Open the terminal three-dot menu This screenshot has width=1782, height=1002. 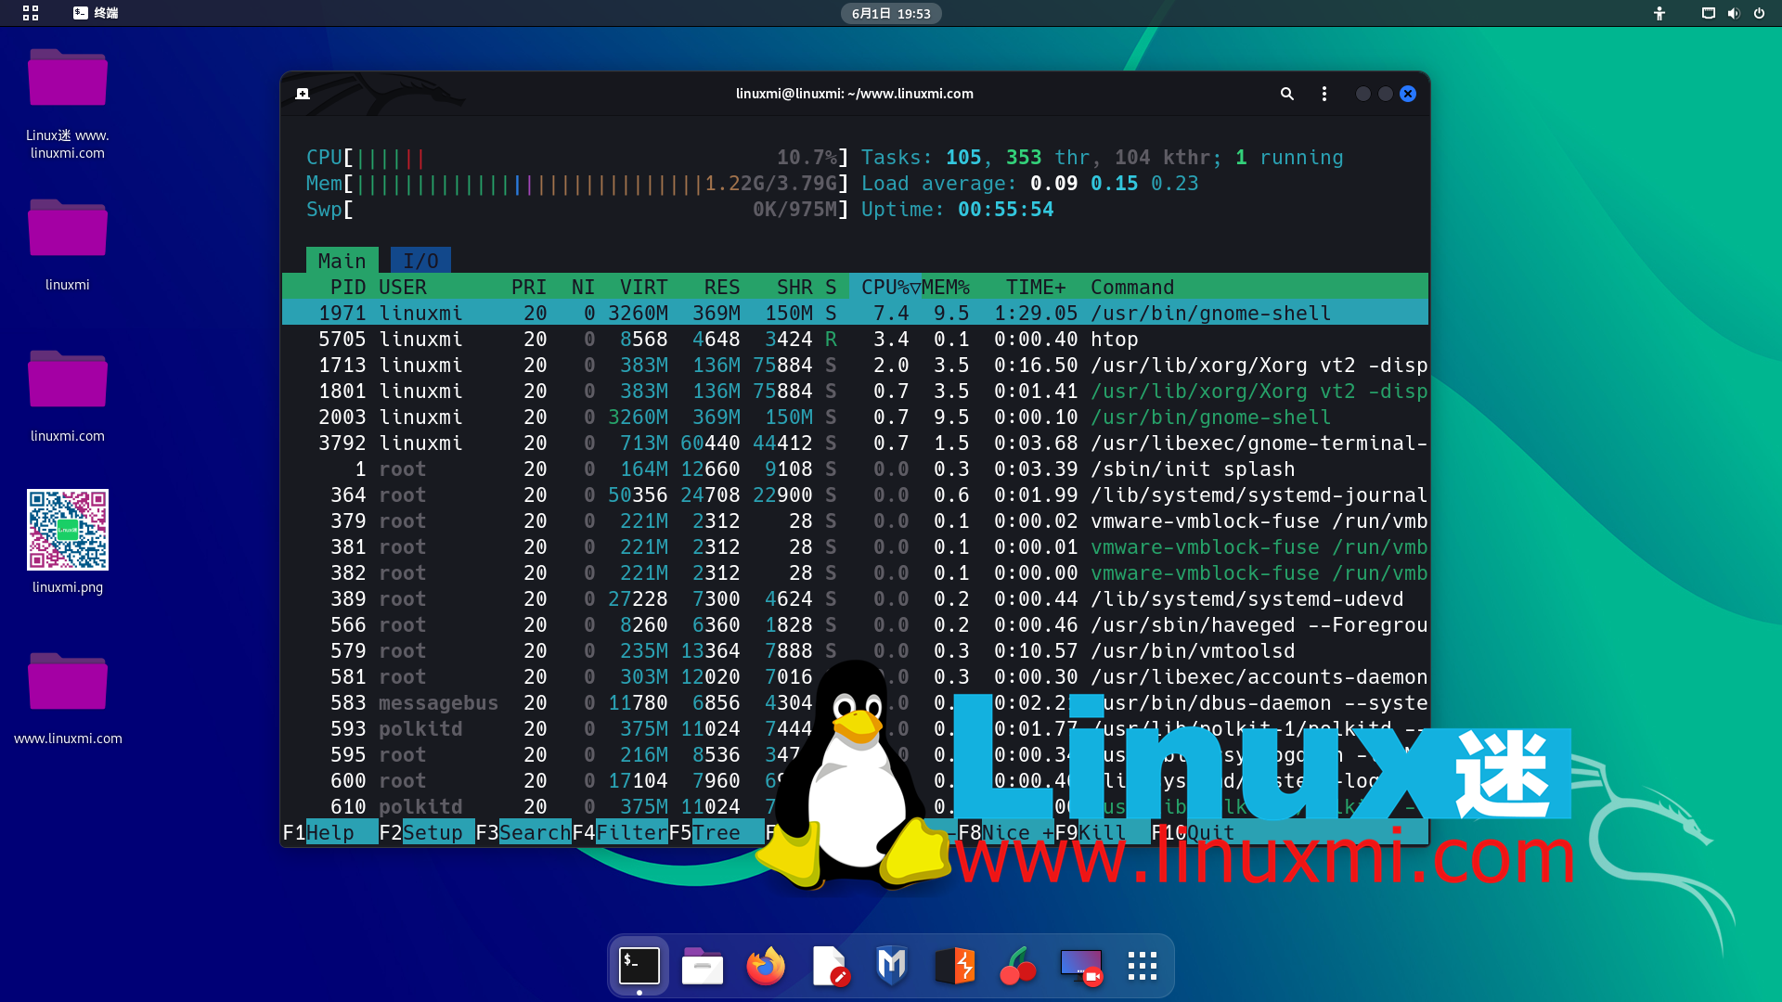pyautogui.click(x=1324, y=94)
